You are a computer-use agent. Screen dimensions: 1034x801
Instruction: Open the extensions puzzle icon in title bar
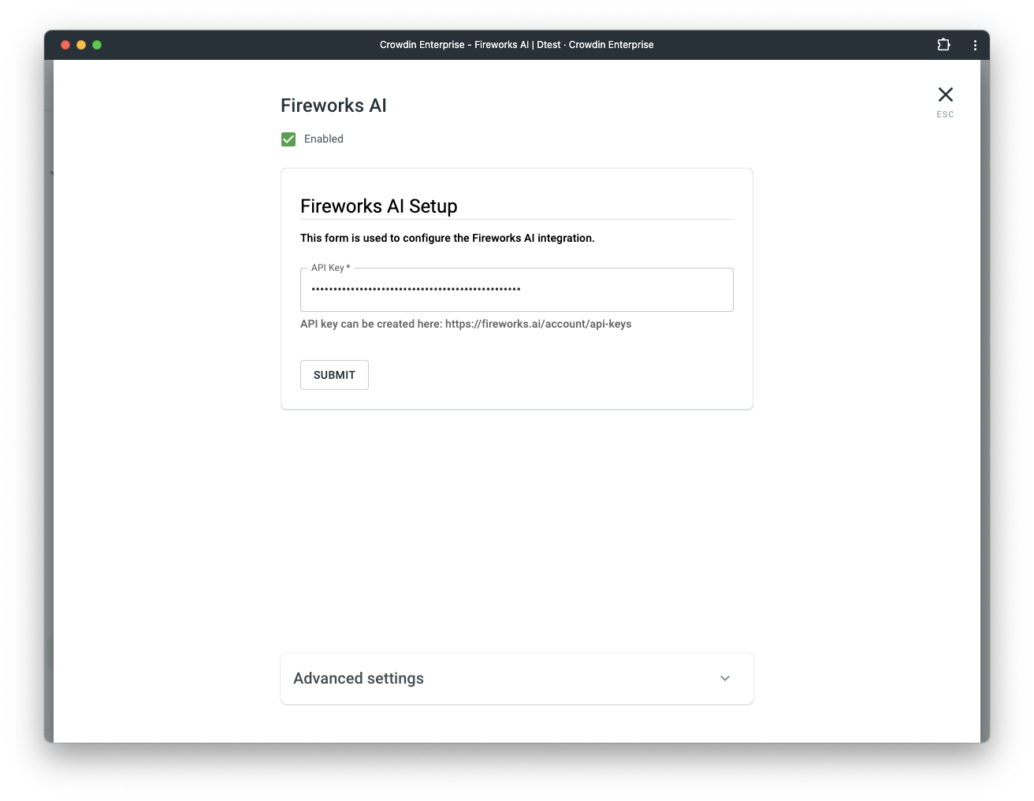pos(943,45)
